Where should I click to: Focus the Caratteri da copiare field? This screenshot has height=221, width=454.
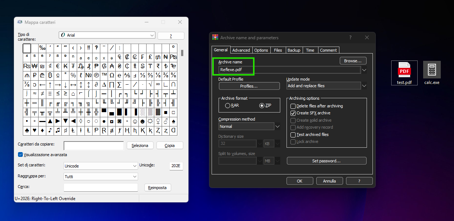pyautogui.click(x=94, y=146)
